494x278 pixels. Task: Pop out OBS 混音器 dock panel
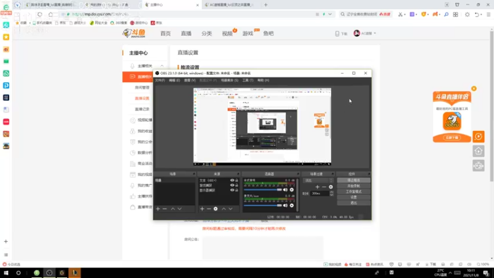tap(298, 174)
